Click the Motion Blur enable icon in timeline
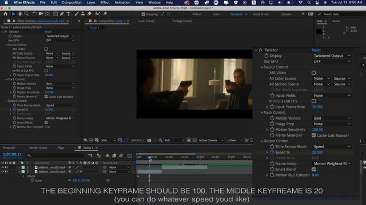 121,155
